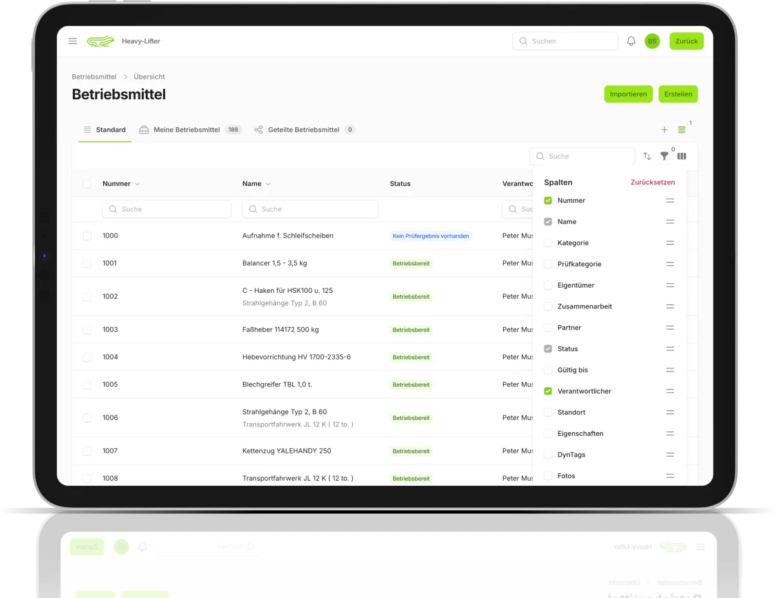Screen dimensions: 774x598
Task: Expand the Name column header dropdown
Action: pos(268,184)
